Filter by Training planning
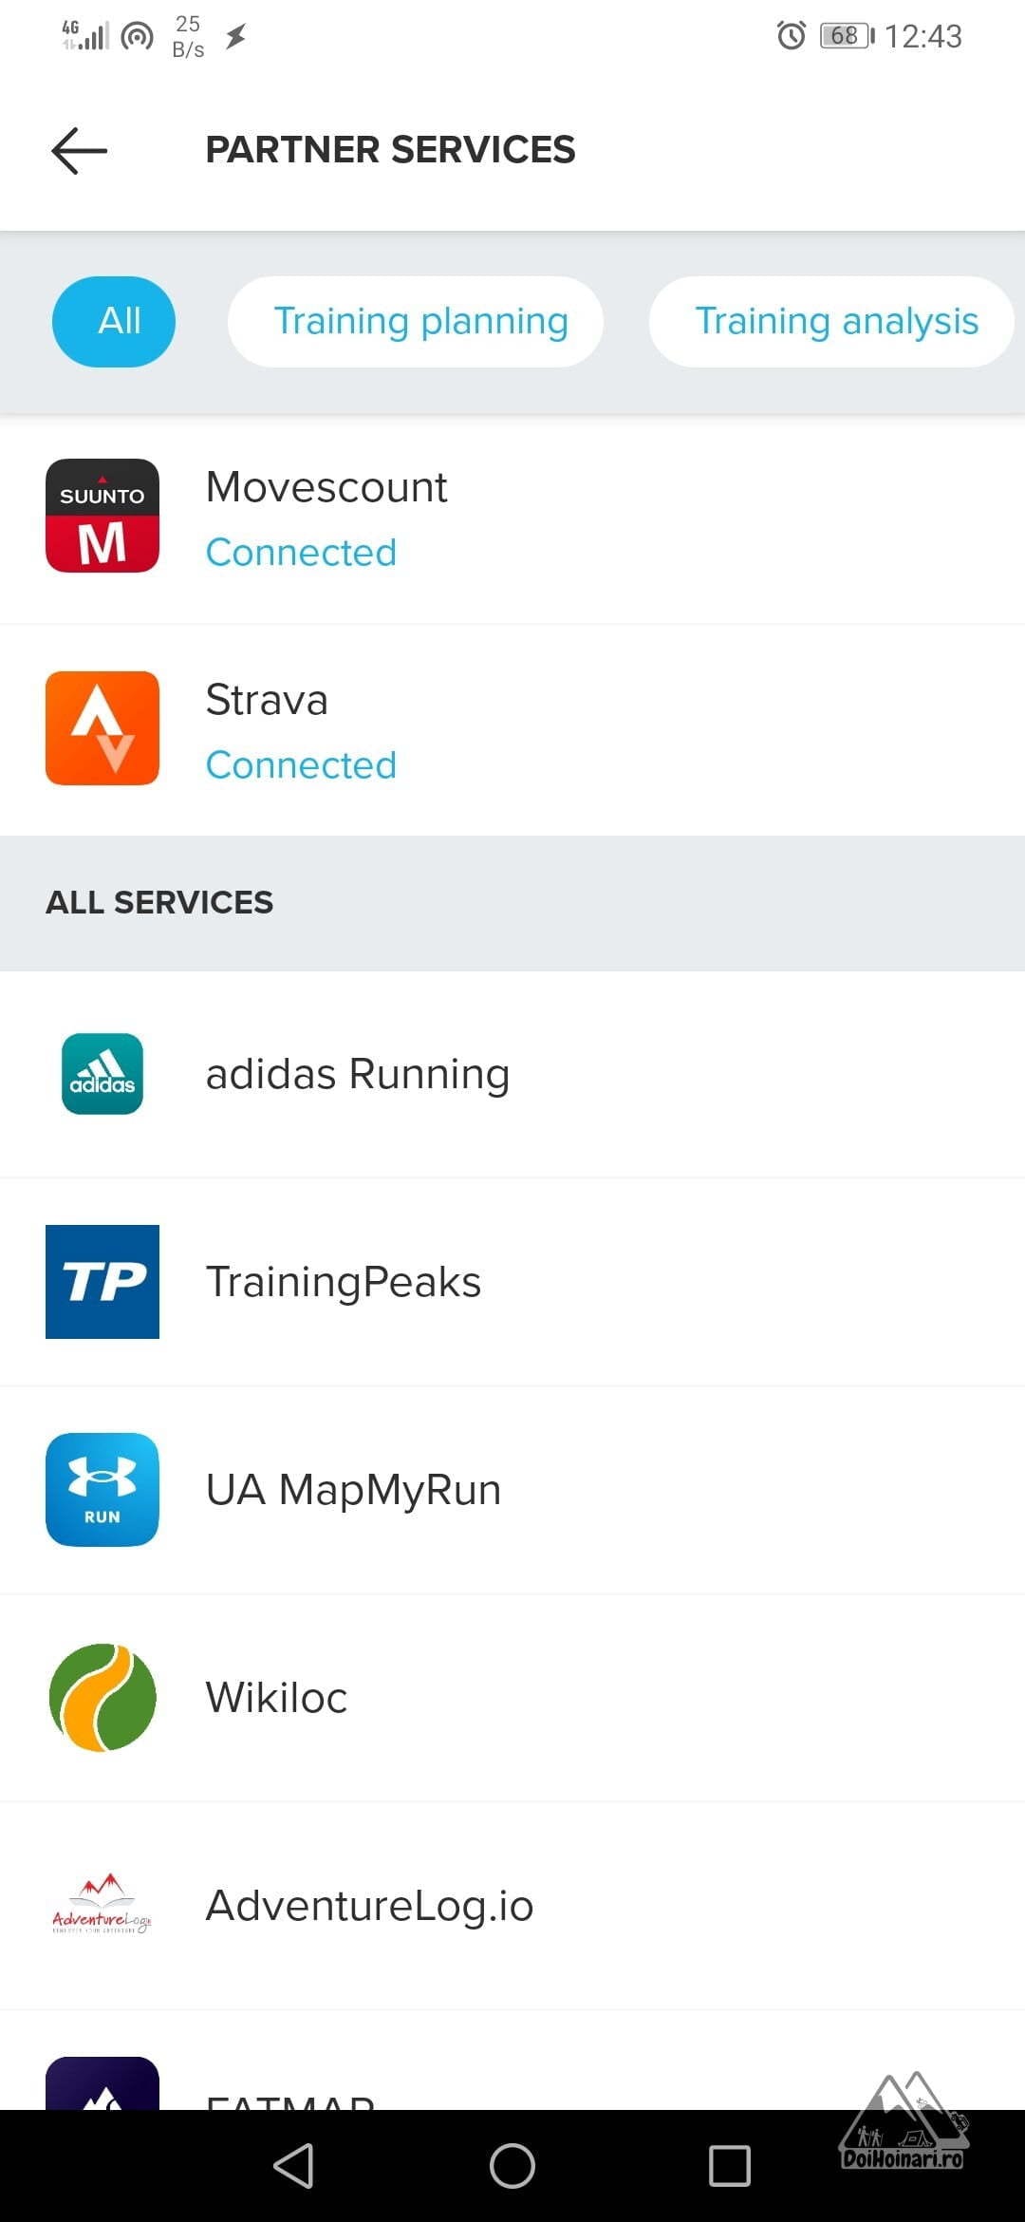Image resolution: width=1025 pixels, height=2222 pixels. tap(416, 322)
